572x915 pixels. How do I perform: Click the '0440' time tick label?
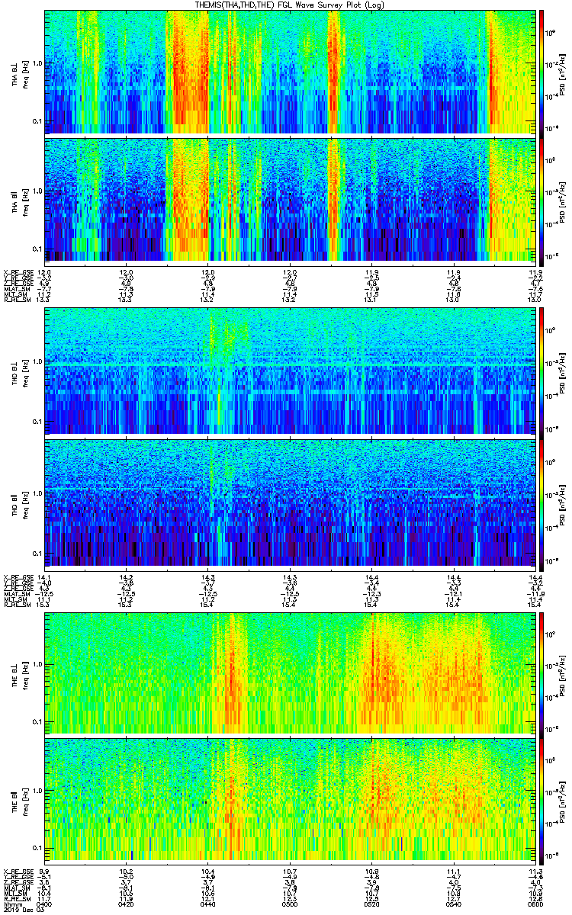(207, 905)
